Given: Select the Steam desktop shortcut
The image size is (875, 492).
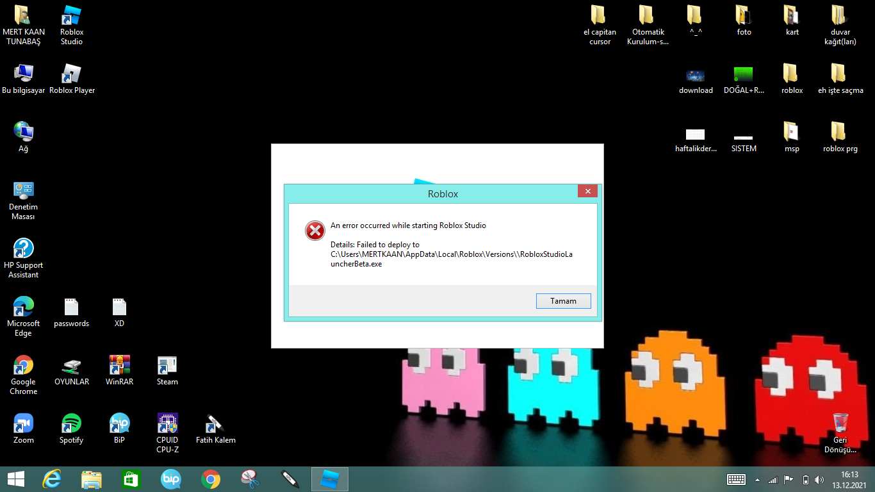Looking at the screenshot, I should click(x=167, y=371).
